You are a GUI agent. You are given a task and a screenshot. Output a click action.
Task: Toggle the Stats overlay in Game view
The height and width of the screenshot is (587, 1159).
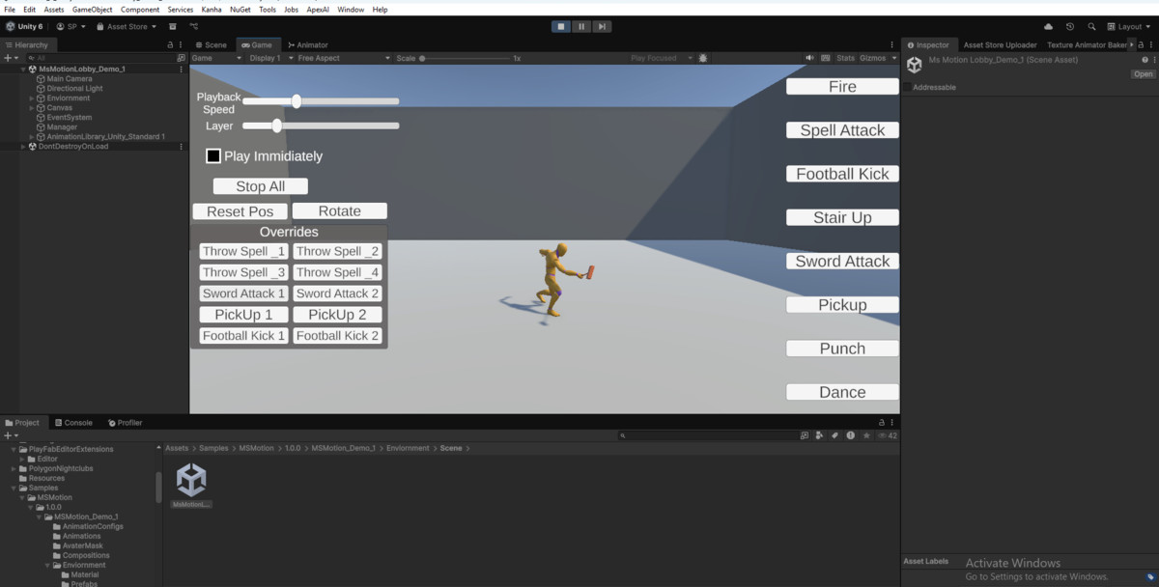point(845,58)
